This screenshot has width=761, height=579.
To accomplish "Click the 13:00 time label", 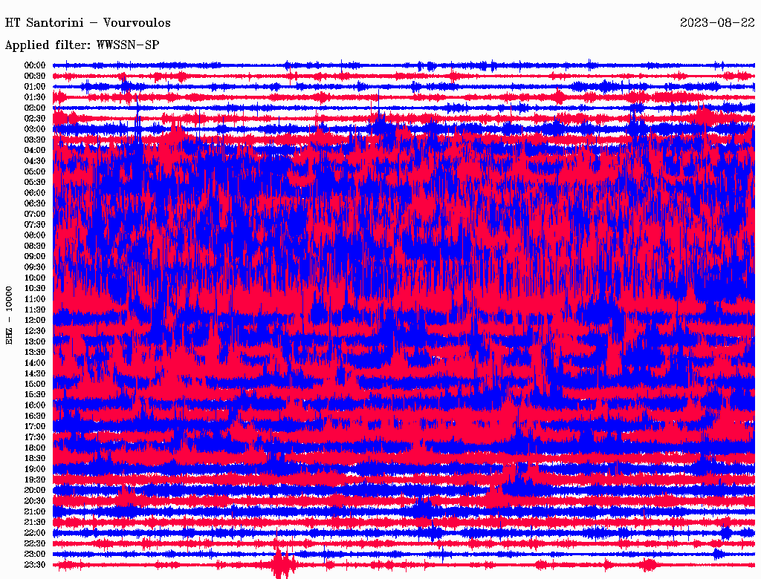I will point(35,341).
